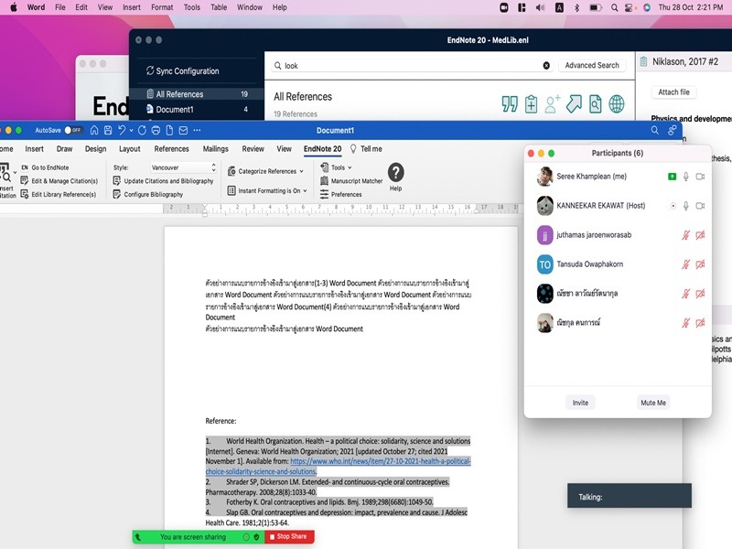The width and height of the screenshot is (732, 549).
Task: Toggle Seree Khamplean's microphone icon
Action: pyautogui.click(x=685, y=176)
